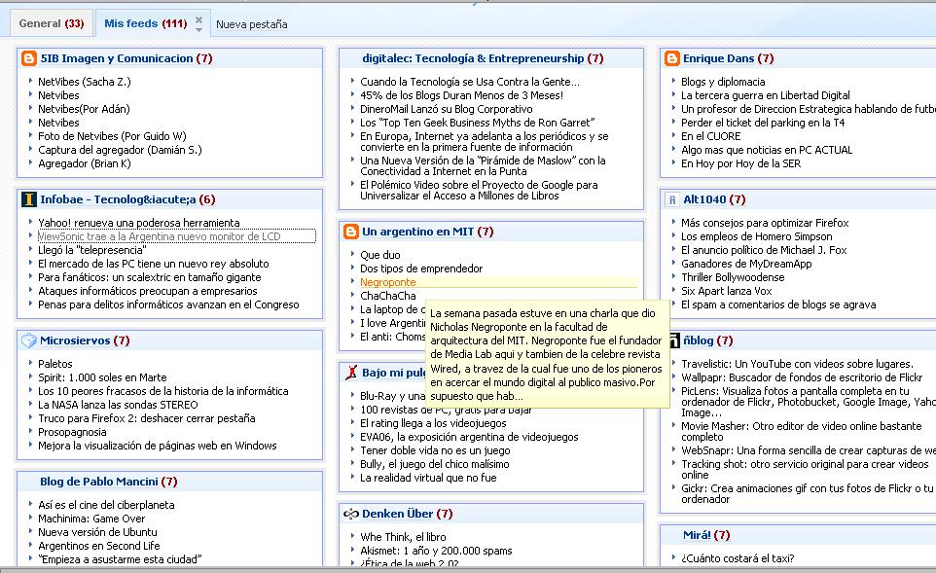This screenshot has height=573, width=936.
Task: Open the Infobae - Tecnología widget title
Action: tap(118, 199)
